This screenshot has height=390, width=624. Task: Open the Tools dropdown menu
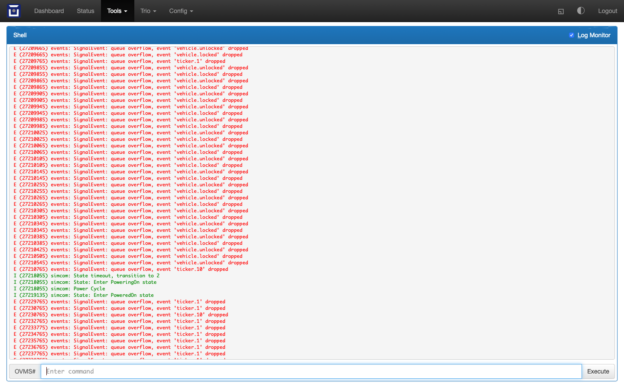(117, 11)
